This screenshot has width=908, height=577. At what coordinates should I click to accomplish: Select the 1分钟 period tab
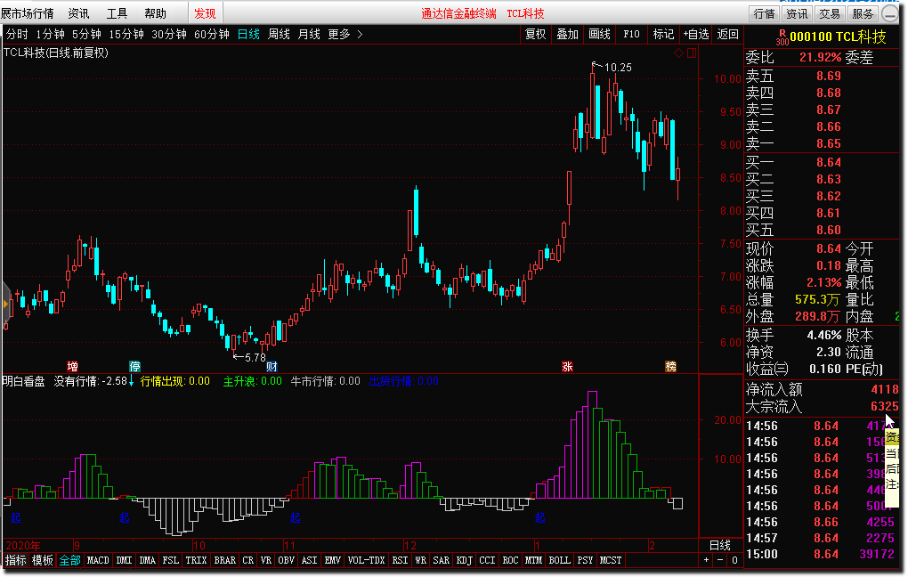click(x=50, y=34)
